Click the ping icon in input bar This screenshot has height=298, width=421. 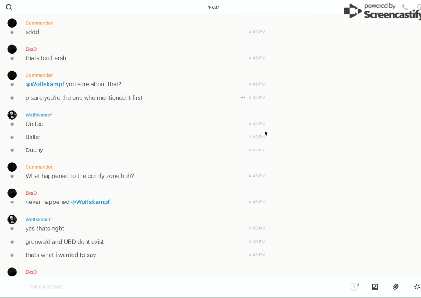[417, 287]
